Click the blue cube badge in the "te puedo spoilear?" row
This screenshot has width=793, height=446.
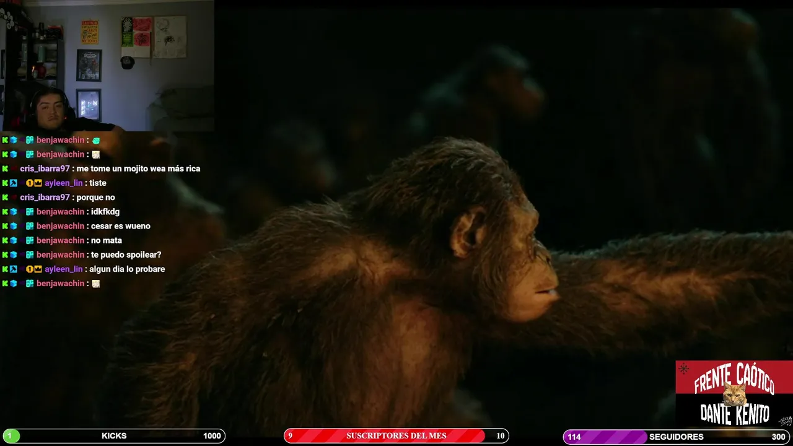click(14, 255)
